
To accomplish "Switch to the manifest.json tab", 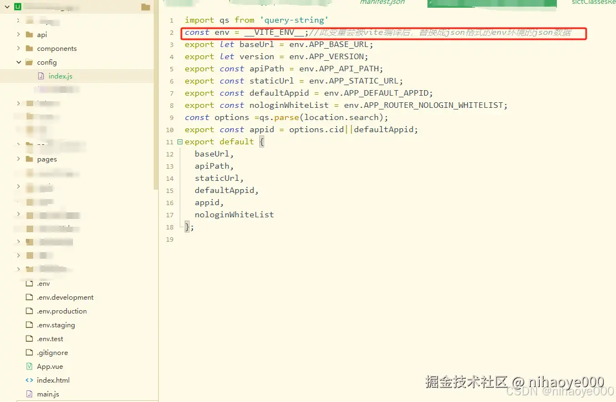I will [x=382, y=2].
